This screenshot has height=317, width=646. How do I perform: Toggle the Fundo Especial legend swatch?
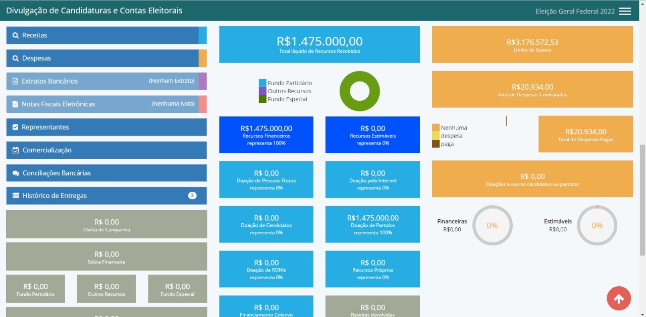coord(262,99)
